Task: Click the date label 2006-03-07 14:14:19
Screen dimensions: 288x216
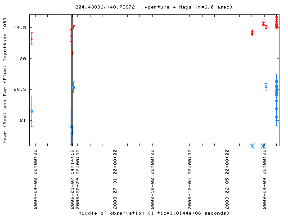Action: 72,179
